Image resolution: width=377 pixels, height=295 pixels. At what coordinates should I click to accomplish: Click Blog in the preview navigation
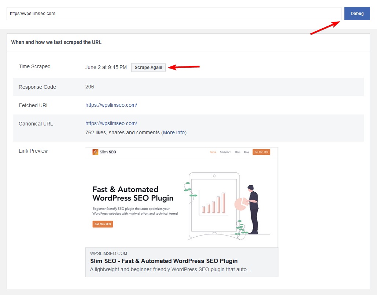pyautogui.click(x=247, y=152)
